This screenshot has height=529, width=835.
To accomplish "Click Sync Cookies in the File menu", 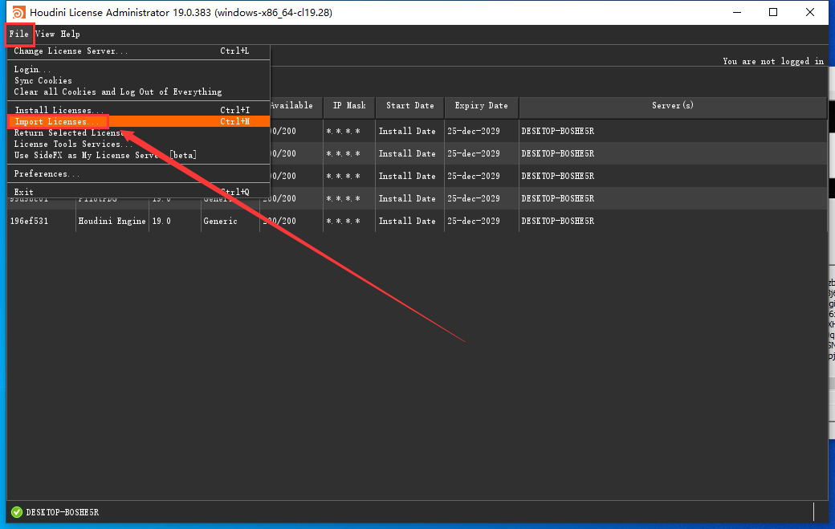I will coord(43,81).
